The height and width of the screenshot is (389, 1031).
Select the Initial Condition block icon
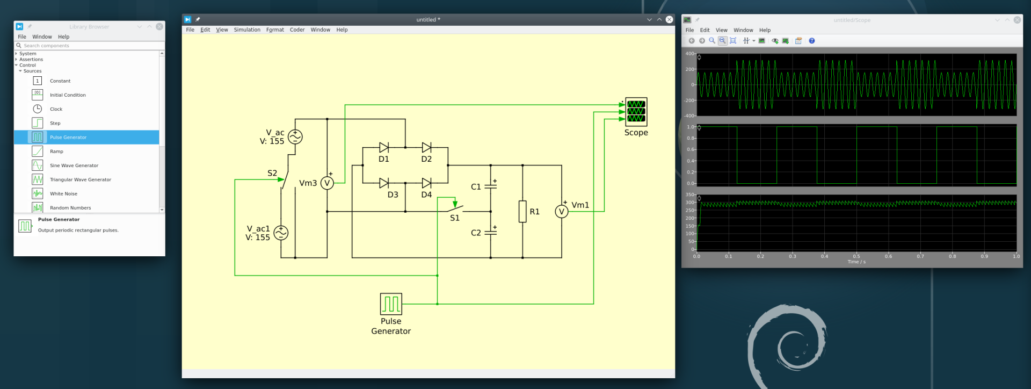[x=37, y=95]
